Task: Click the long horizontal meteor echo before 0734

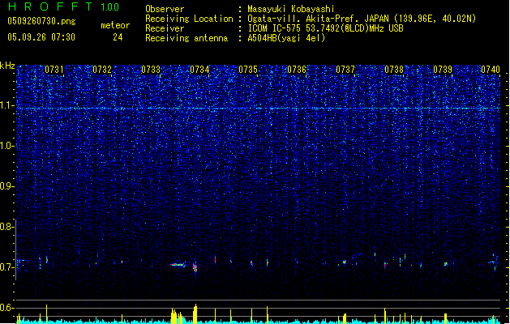Action: (x=178, y=265)
